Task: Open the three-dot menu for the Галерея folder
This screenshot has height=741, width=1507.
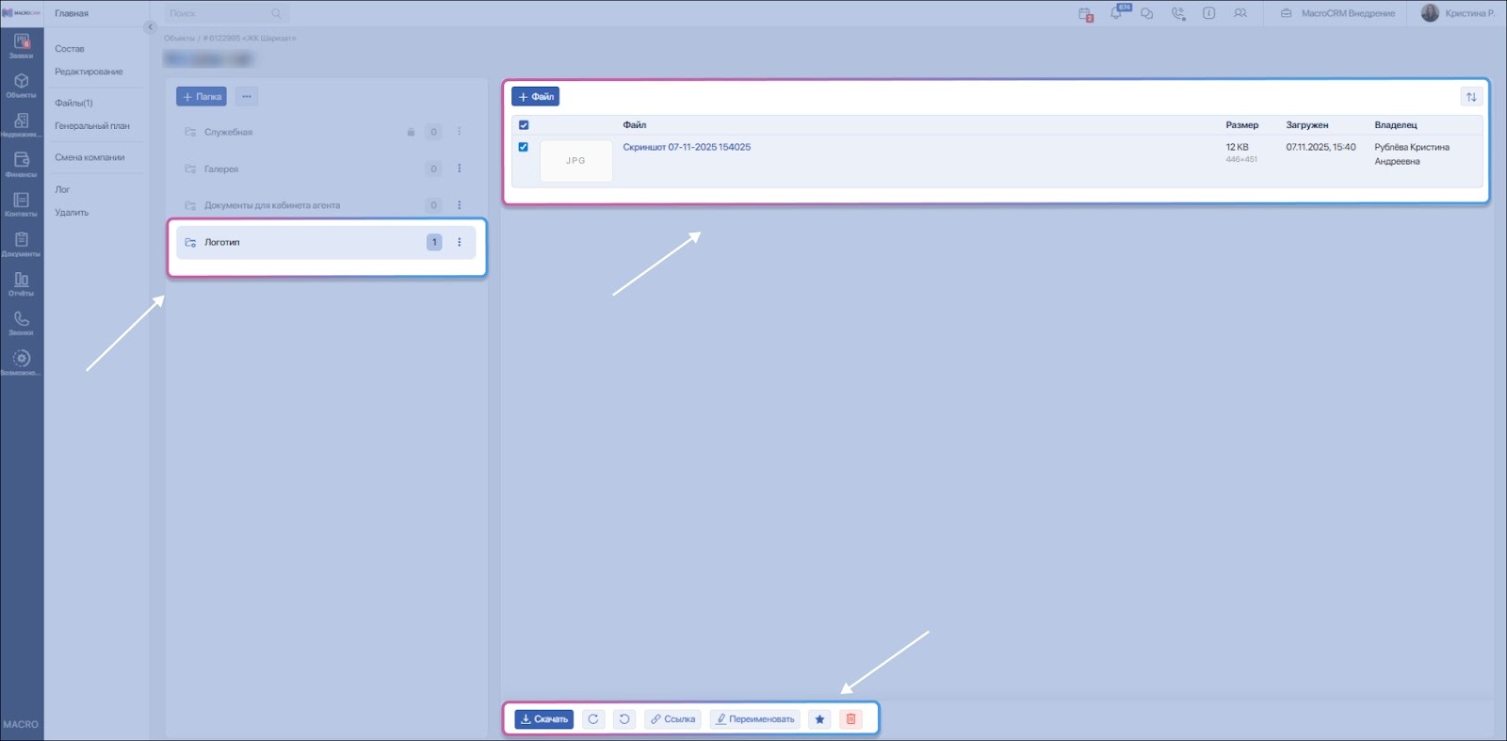Action: 460,169
